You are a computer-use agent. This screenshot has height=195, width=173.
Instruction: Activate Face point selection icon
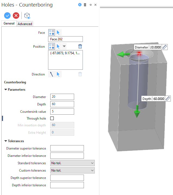(x=52, y=32)
